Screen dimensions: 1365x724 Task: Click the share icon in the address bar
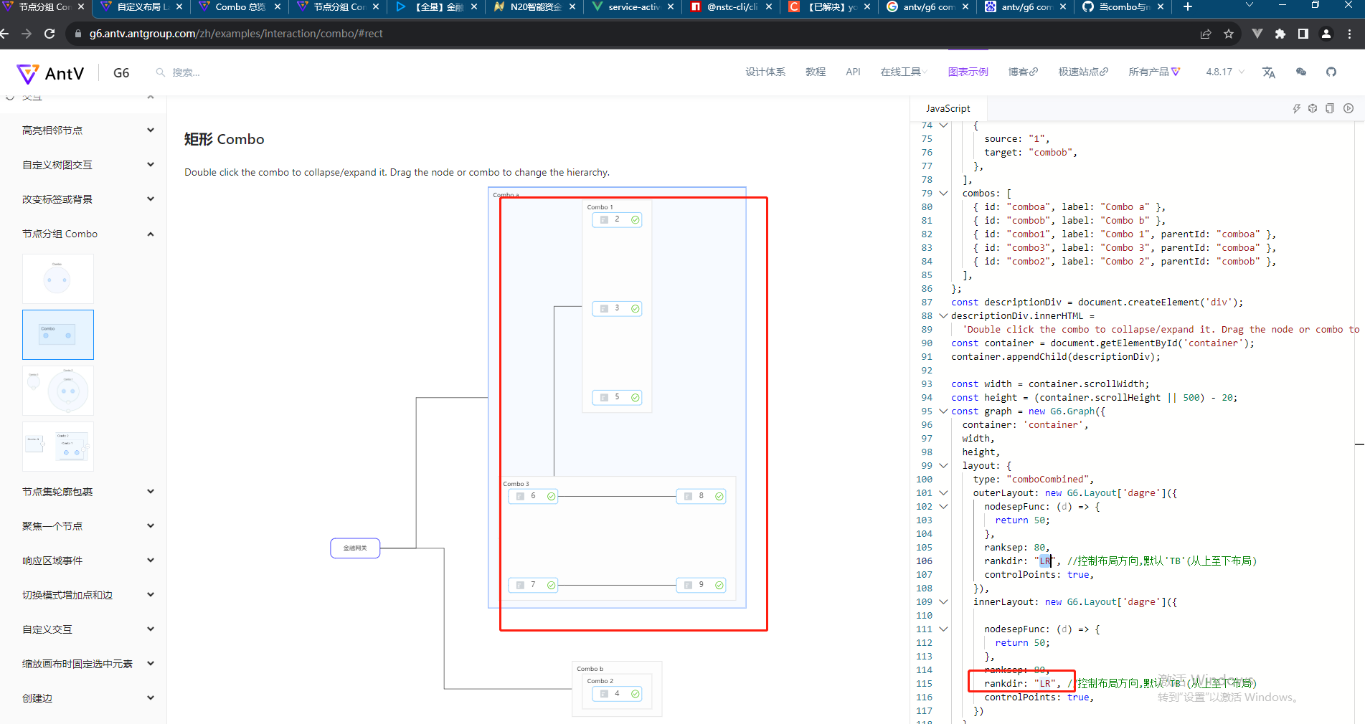click(x=1205, y=33)
